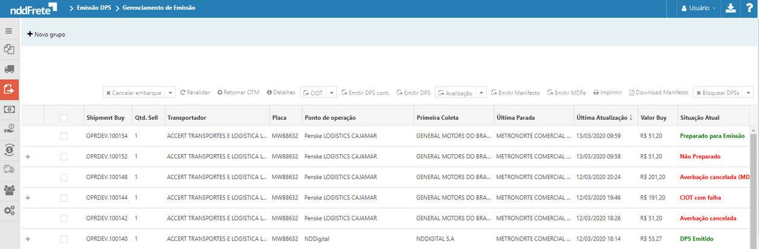Click the download icon in header
759x249 pixels.
(731, 8)
